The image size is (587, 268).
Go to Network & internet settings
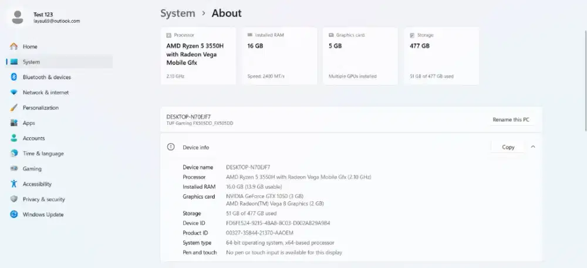click(59, 92)
